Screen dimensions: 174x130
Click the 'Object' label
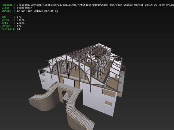tap(6, 11)
